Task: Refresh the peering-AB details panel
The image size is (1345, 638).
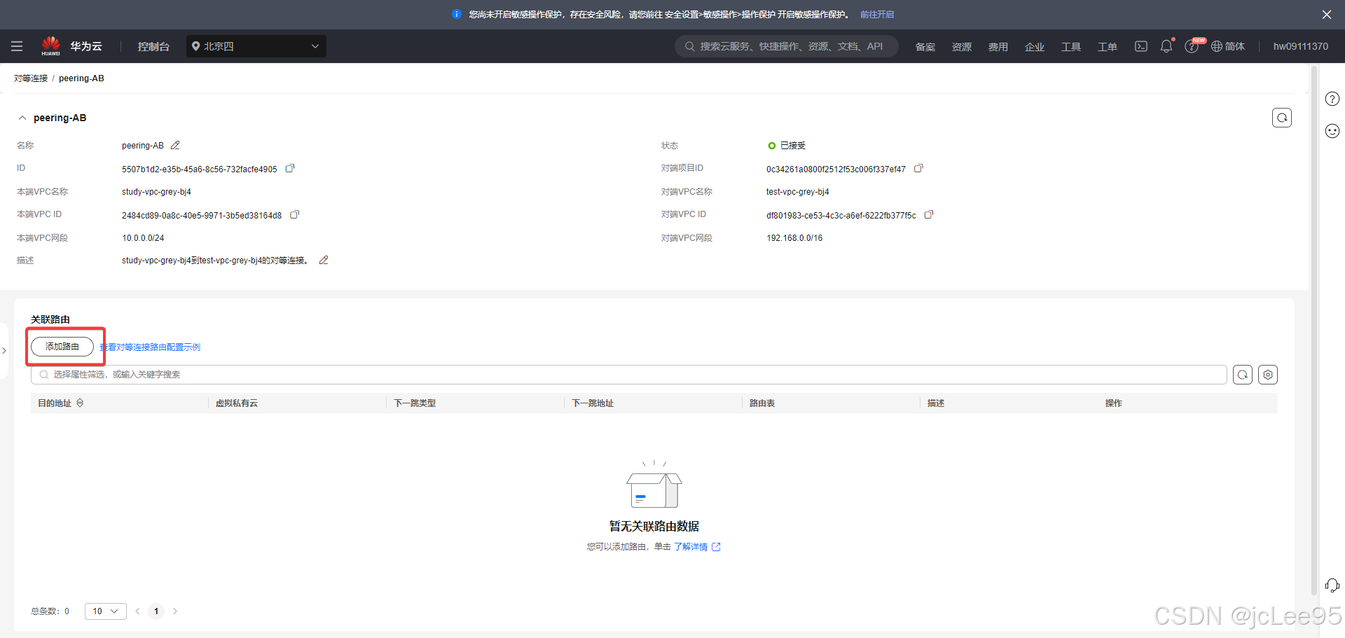Action: [x=1282, y=118]
